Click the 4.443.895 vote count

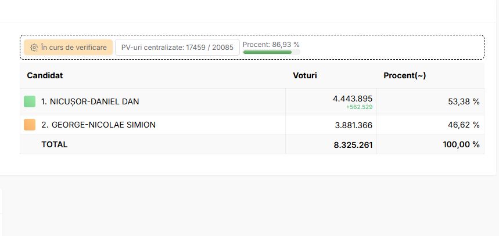coord(353,99)
